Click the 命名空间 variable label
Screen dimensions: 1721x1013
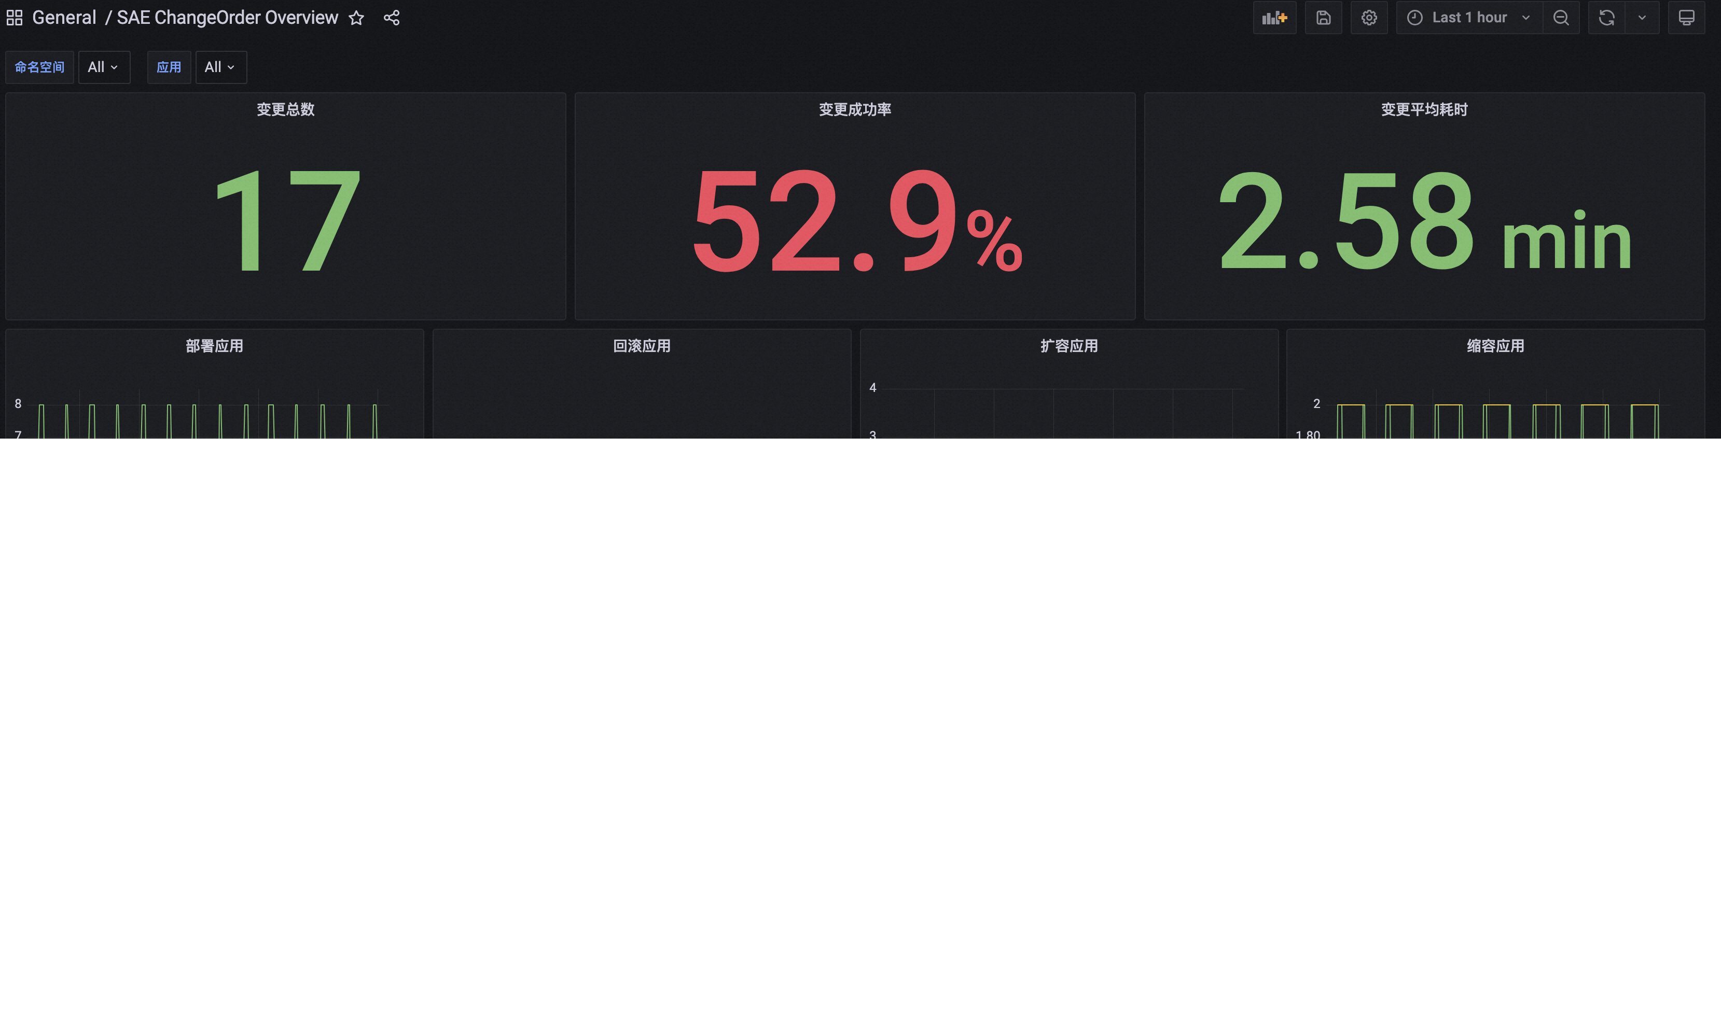(x=39, y=67)
